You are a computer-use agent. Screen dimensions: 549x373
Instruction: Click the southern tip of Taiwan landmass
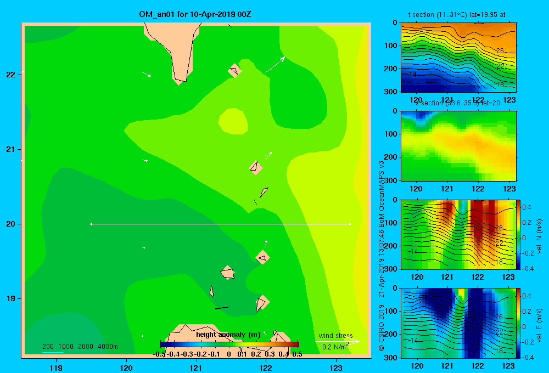[x=180, y=81]
